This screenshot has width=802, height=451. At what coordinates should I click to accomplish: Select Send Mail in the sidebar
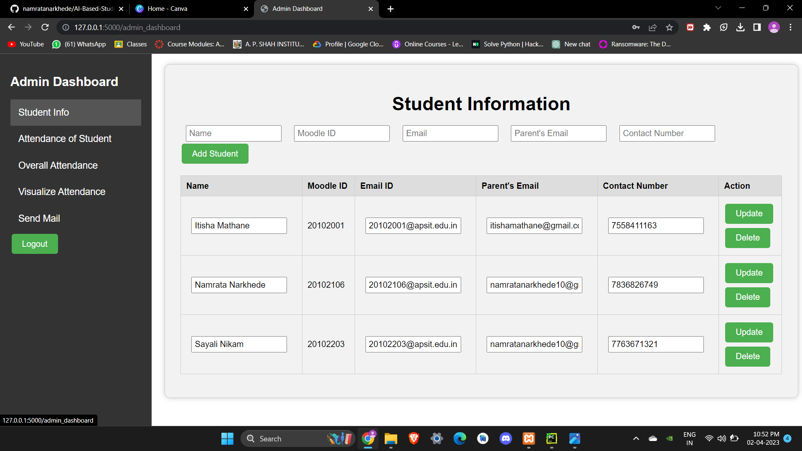[39, 218]
